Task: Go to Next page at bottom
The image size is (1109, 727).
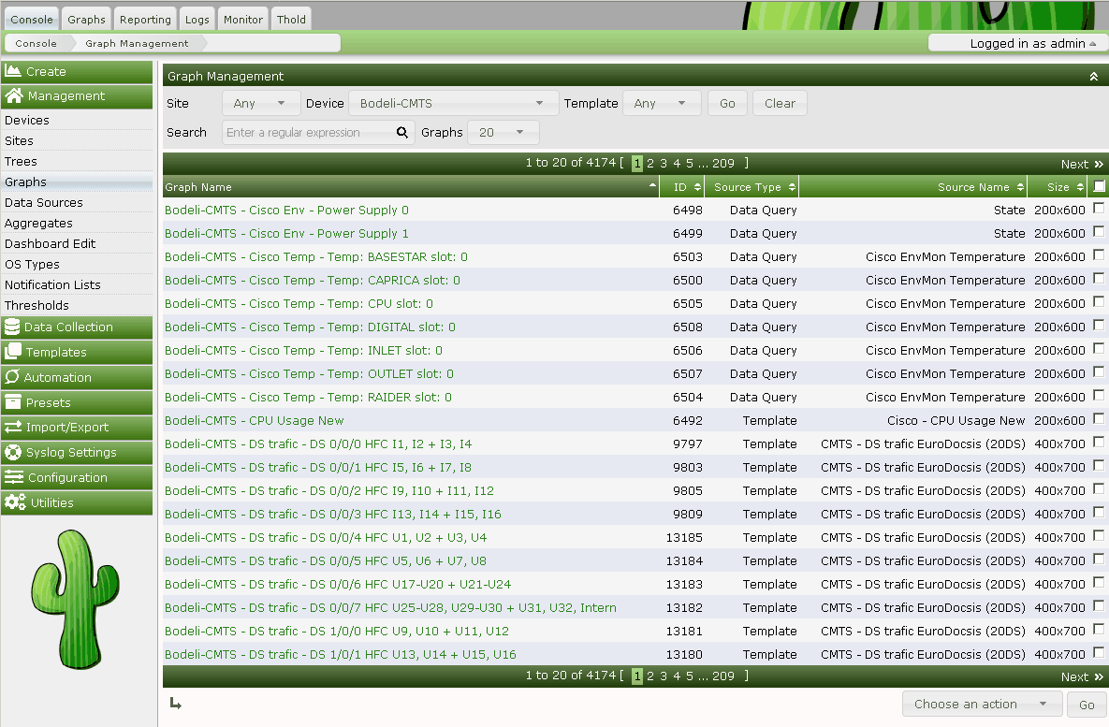Action: point(1082,676)
